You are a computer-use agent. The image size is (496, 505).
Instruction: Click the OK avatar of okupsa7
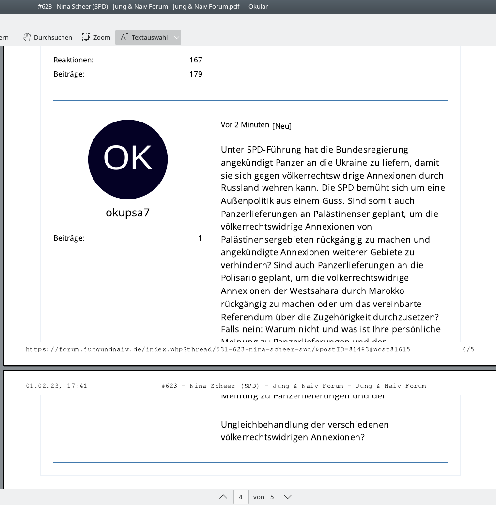pos(127,159)
